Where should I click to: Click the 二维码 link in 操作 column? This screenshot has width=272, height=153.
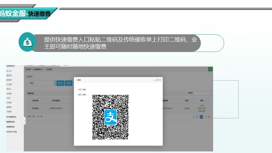[x=202, y=105]
